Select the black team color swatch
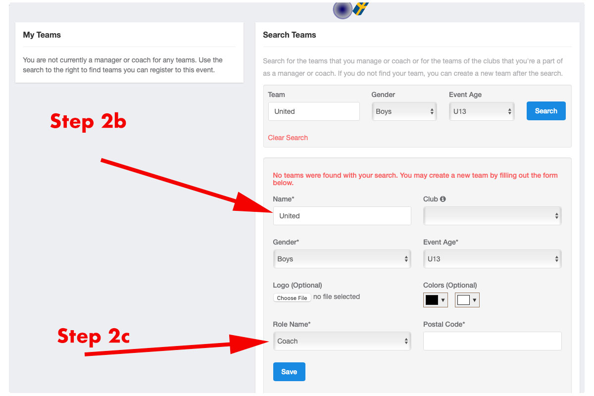Screen dimensions: 594x396 432,300
